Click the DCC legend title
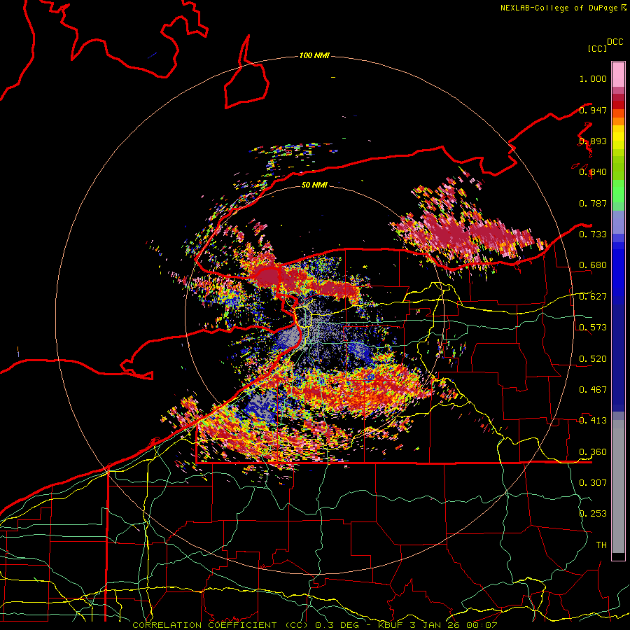630x630 pixels. 615,42
